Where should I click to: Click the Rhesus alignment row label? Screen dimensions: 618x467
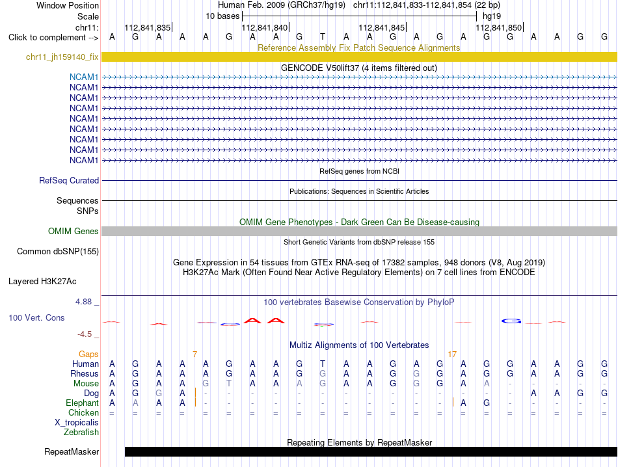tap(85, 373)
